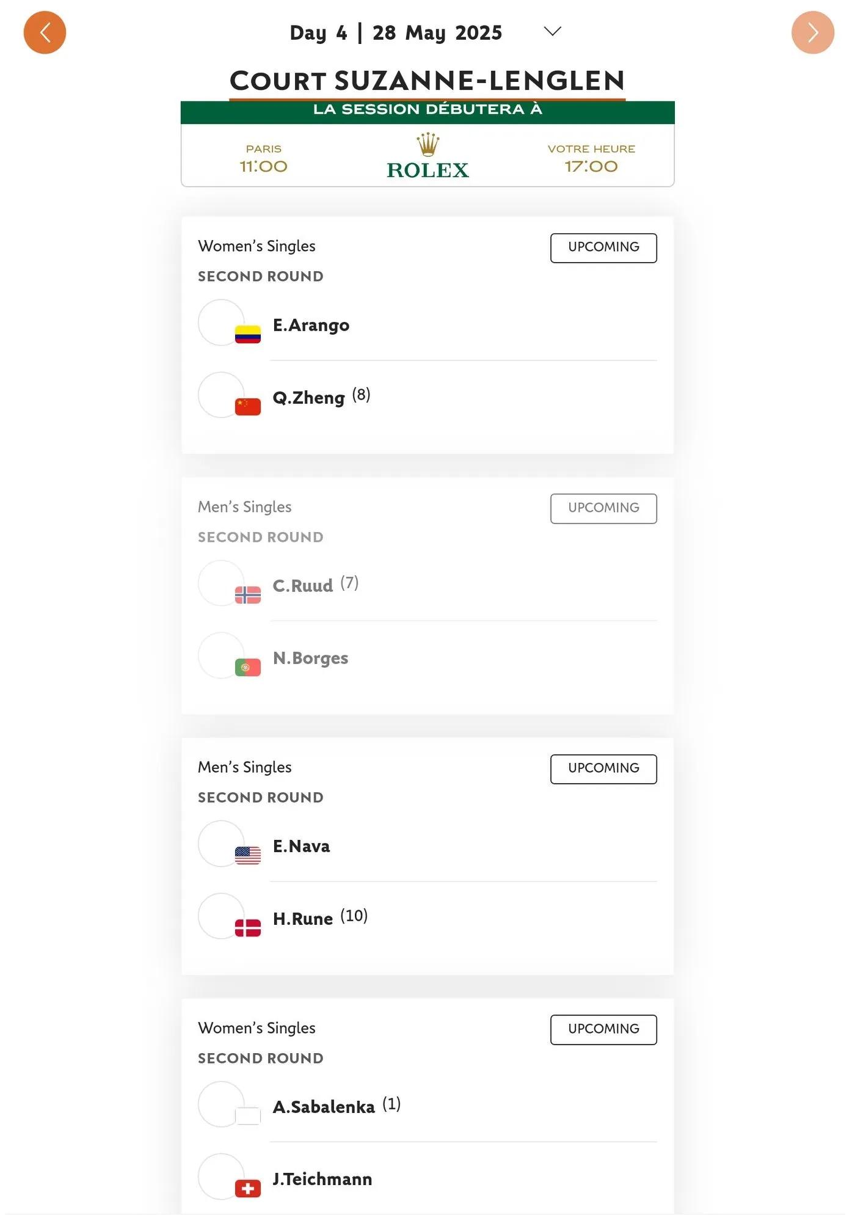Click UPCOMING button for Nava vs Rune match
The image size is (855, 1215).
point(603,768)
